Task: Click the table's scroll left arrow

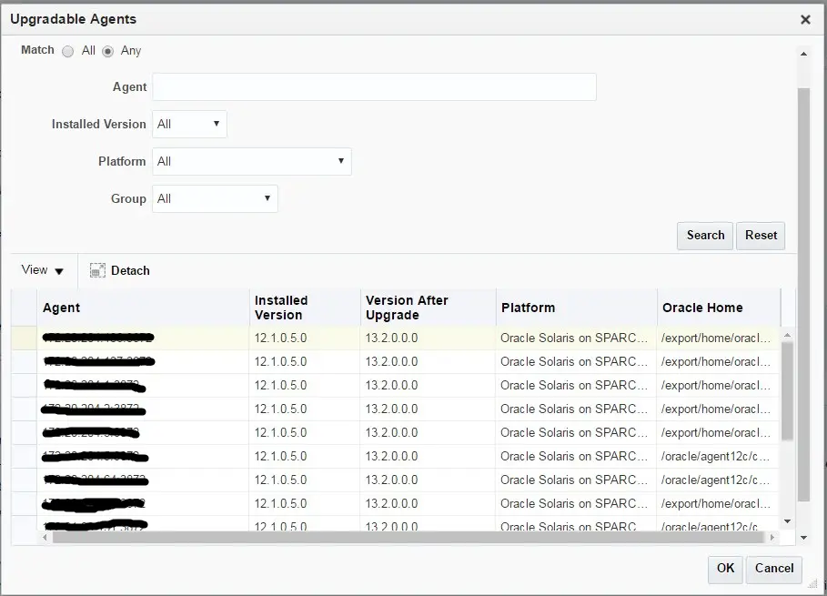Action: [x=45, y=538]
